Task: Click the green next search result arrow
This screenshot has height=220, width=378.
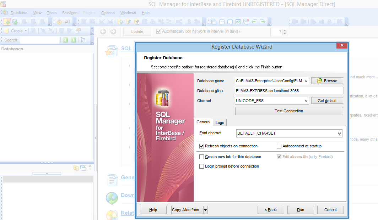Action: click(x=74, y=40)
